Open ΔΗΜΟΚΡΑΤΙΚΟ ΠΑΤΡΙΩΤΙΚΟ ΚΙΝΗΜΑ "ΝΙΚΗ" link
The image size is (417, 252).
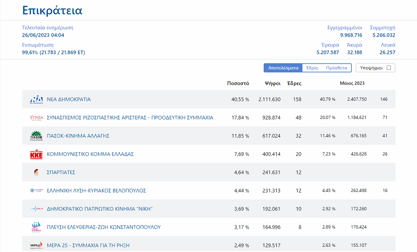tap(100, 209)
